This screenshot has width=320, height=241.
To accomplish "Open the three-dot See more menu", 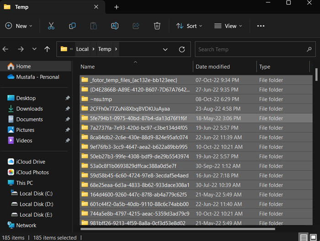I will [x=261, y=26].
